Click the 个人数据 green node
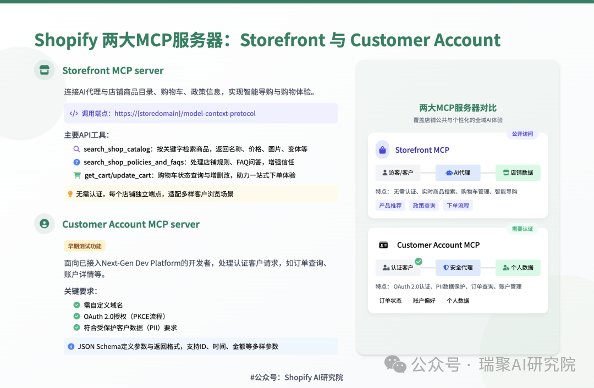This screenshot has height=388, width=594. [518, 268]
